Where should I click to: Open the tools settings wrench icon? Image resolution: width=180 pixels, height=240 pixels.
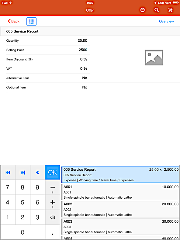pos(170,10)
